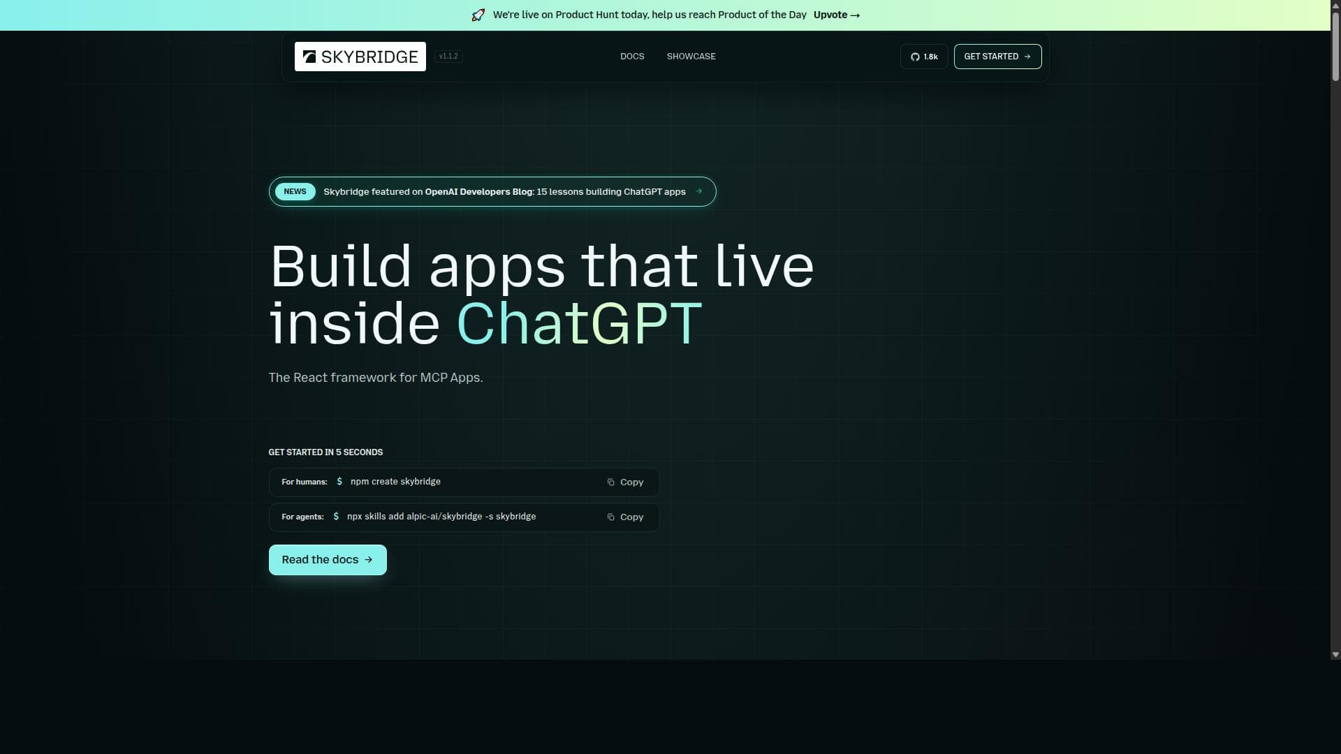Click the v1.1.2 version badge
Viewport: 1341px width, 754px height.
tap(448, 57)
